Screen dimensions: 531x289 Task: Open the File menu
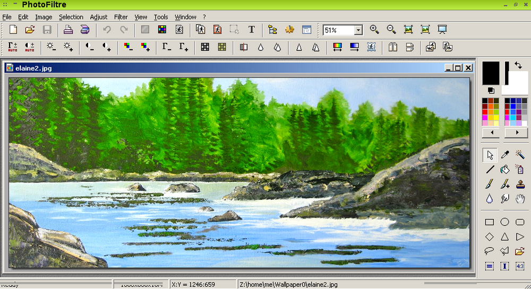7,17
